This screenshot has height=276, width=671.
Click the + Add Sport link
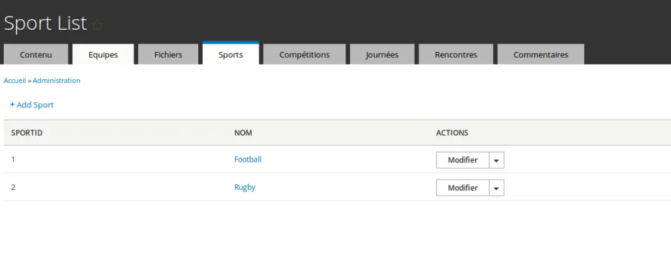(32, 105)
